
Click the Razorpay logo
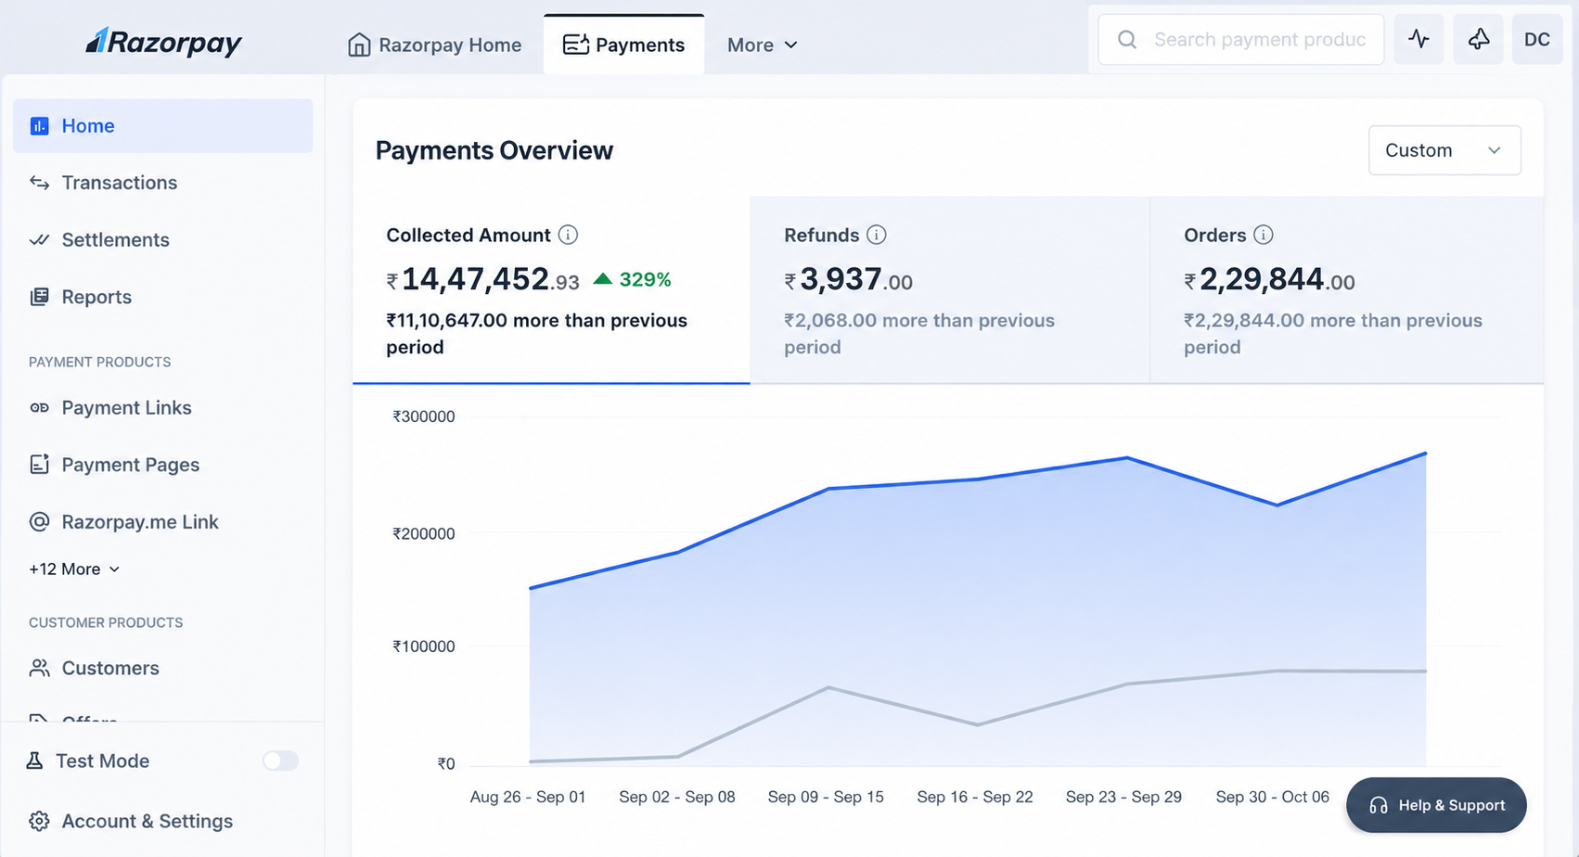[x=163, y=42]
